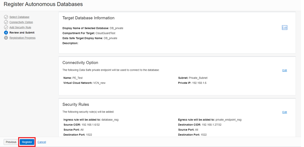Click the Target Database Information heading
The image size is (304, 147).
[88, 18]
